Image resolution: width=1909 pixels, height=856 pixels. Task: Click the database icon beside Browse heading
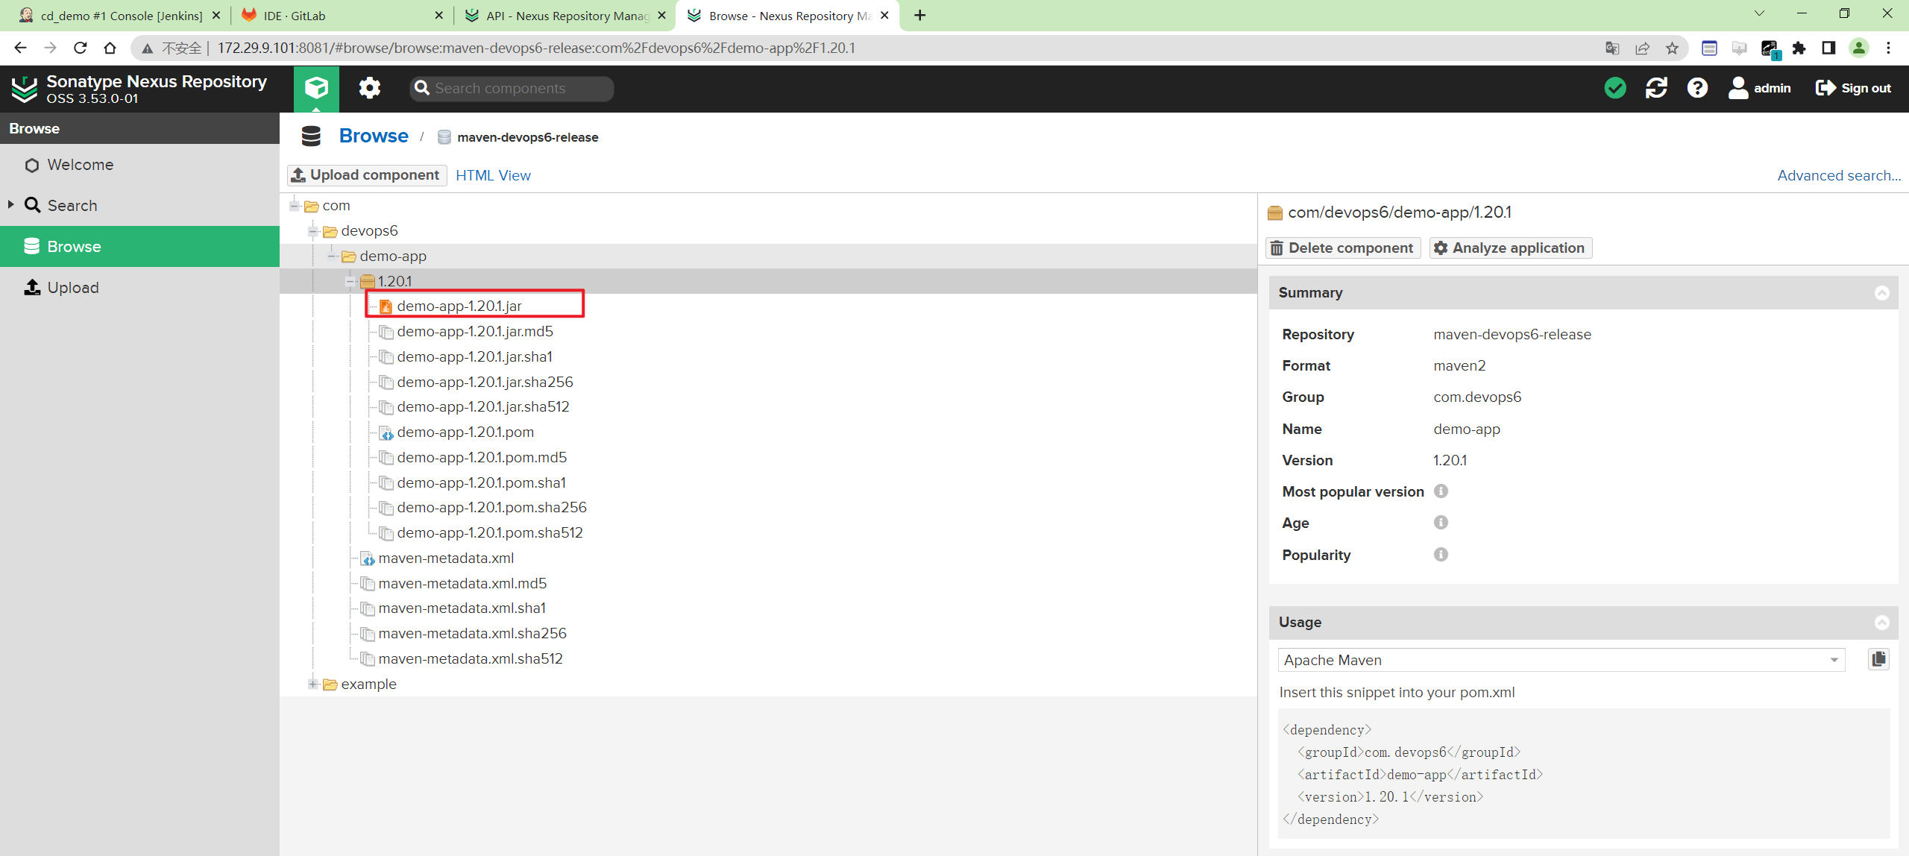click(311, 136)
